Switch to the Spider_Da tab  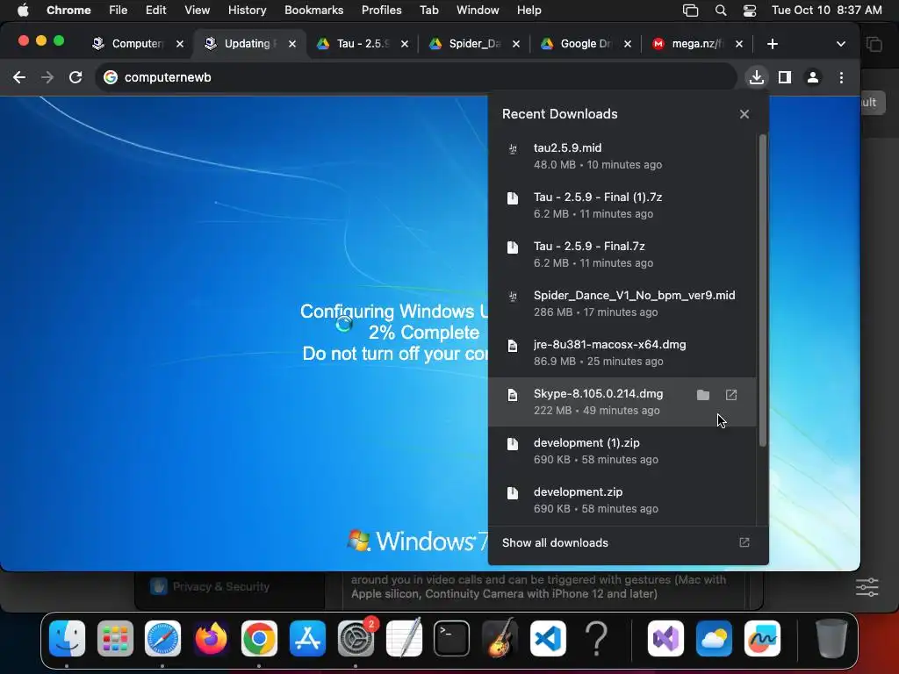475,44
